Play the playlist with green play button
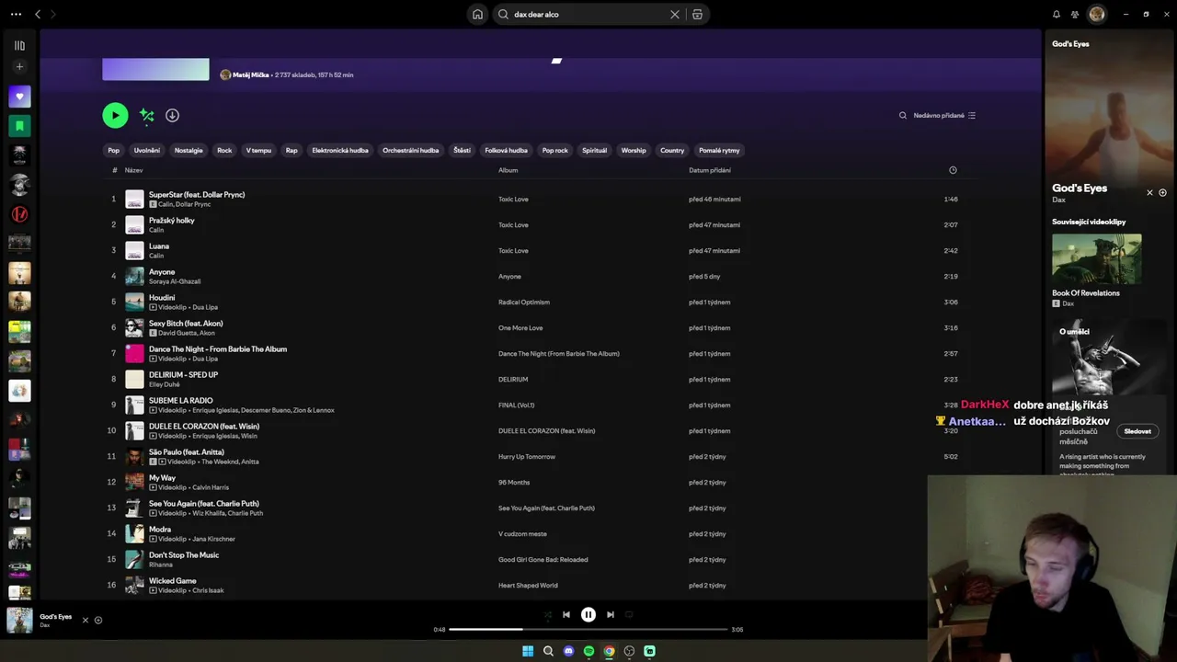This screenshot has width=1177, height=662. (x=115, y=115)
